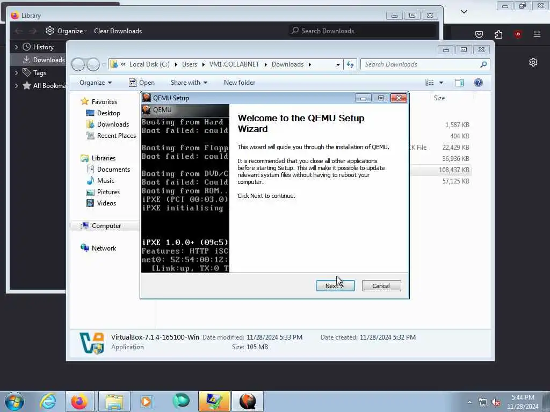Select Recent Places in the navigation pane
Screen dimensions: 550x412
point(116,136)
